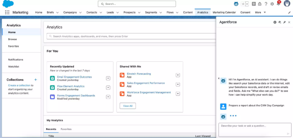Open Watchlist in the Analytics sidebar
Image resolution: width=293 pixels, height=138 pixels.
point(13,66)
